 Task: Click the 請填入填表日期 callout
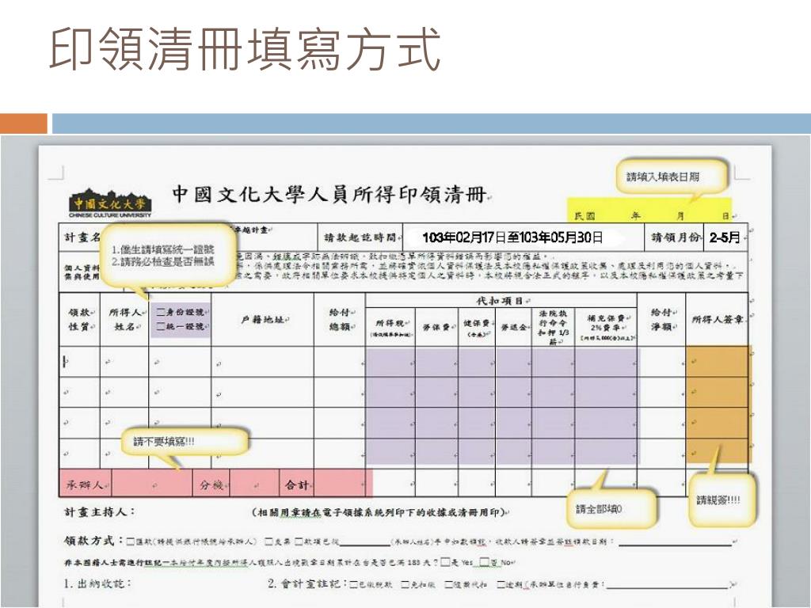coord(672,177)
